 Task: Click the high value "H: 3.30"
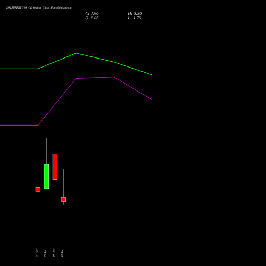[x=135, y=14]
